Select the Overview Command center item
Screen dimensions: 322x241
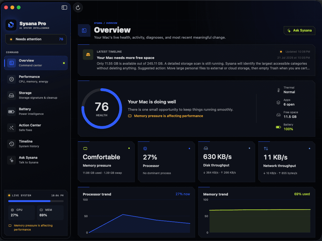point(36,63)
